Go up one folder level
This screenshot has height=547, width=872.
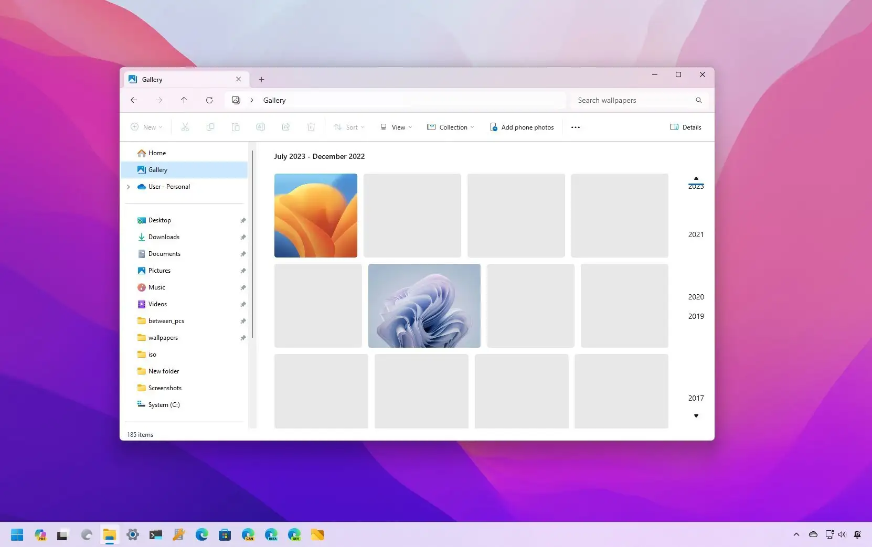[184, 100]
